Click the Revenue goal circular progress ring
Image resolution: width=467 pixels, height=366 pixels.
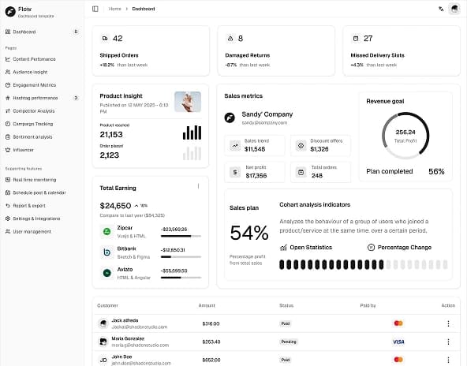[x=405, y=136]
